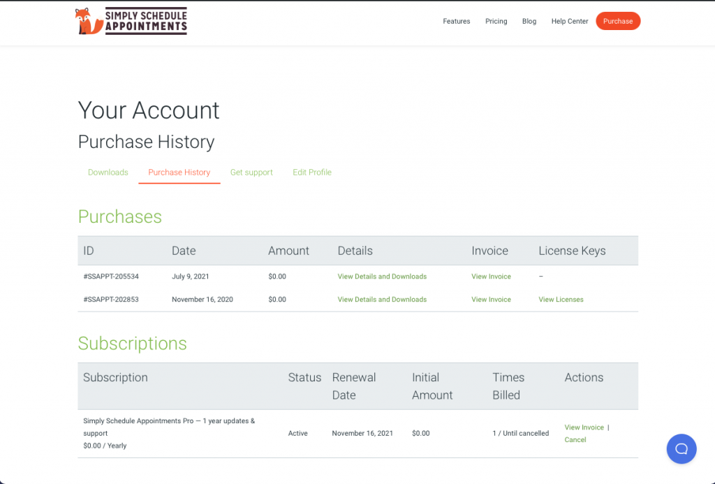Click the Subscriptions section heading
This screenshot has width=715, height=484.
point(132,344)
